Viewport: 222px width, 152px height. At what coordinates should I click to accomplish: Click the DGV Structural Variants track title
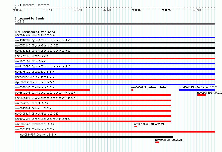click(x=35, y=32)
